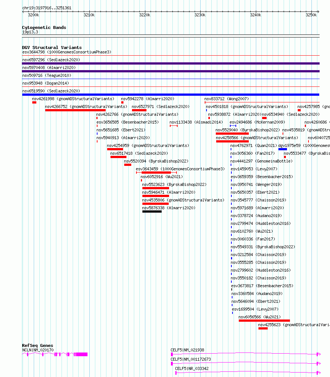Click nsv4441297 GenomeinaBottle label
The width and height of the screenshot is (330, 377).
point(261,161)
